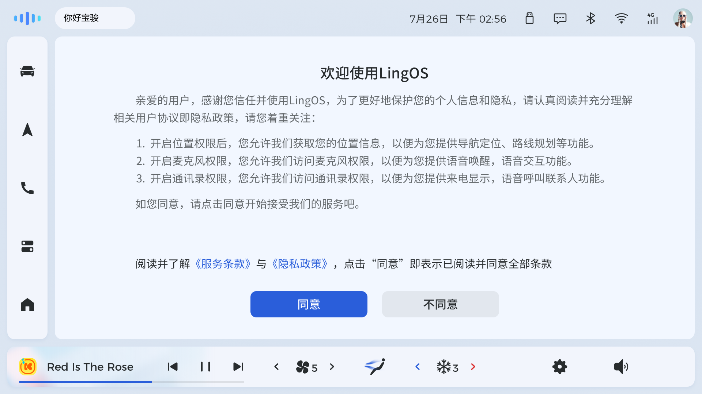Open navigation from the arrow sidebar icon
Screen dimensions: 702x394
27,130
